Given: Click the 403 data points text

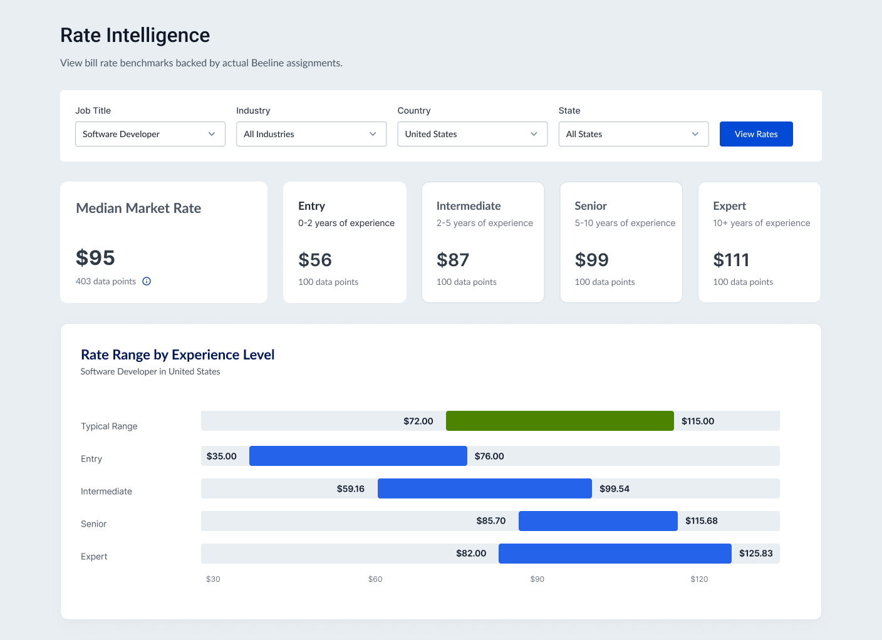Looking at the screenshot, I should pos(106,281).
